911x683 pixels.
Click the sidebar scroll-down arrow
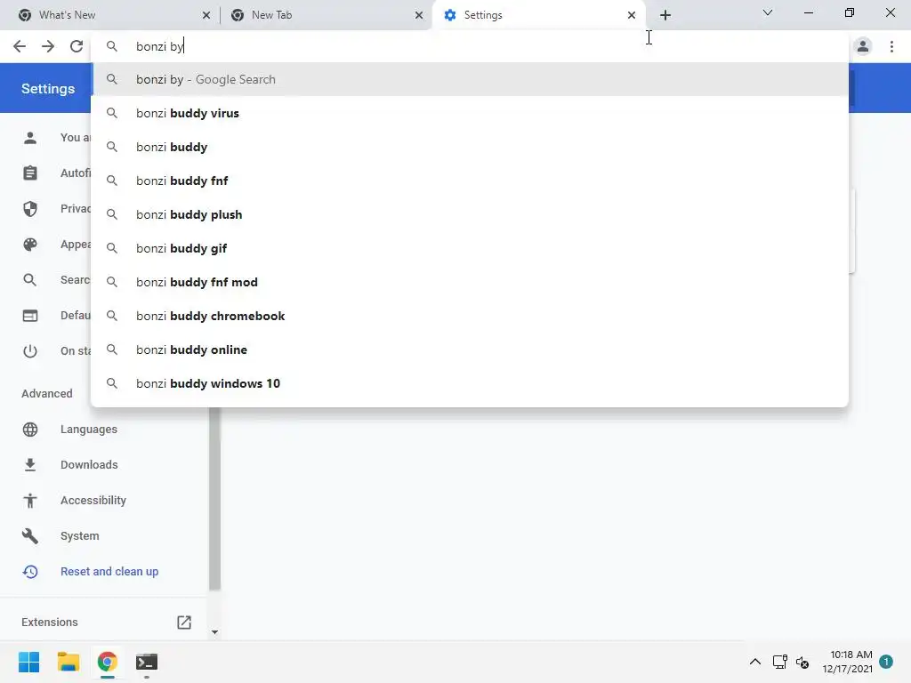pos(214,632)
